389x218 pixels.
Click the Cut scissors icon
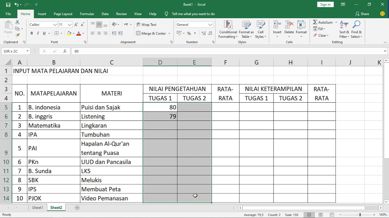(x=17, y=22)
